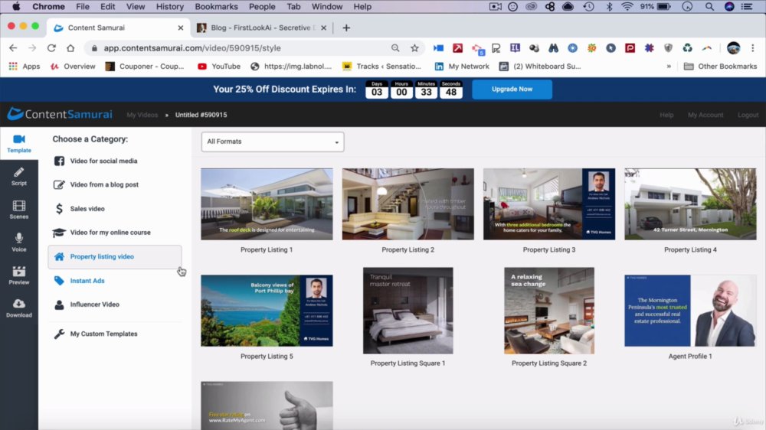
Task: Click the Wi-Fi status icon
Action: [x=627, y=7]
